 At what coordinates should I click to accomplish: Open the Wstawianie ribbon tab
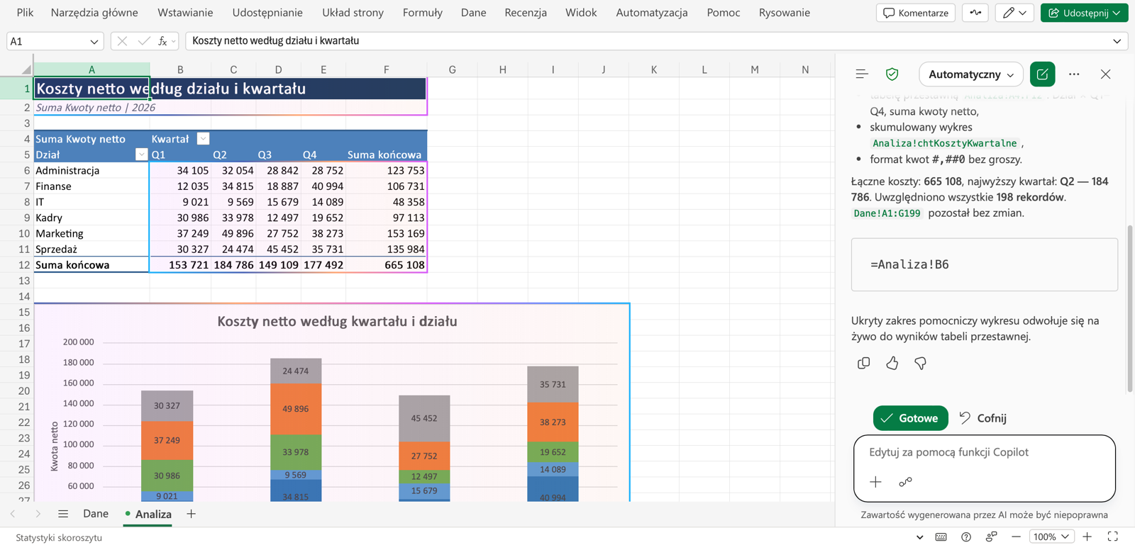coord(185,13)
